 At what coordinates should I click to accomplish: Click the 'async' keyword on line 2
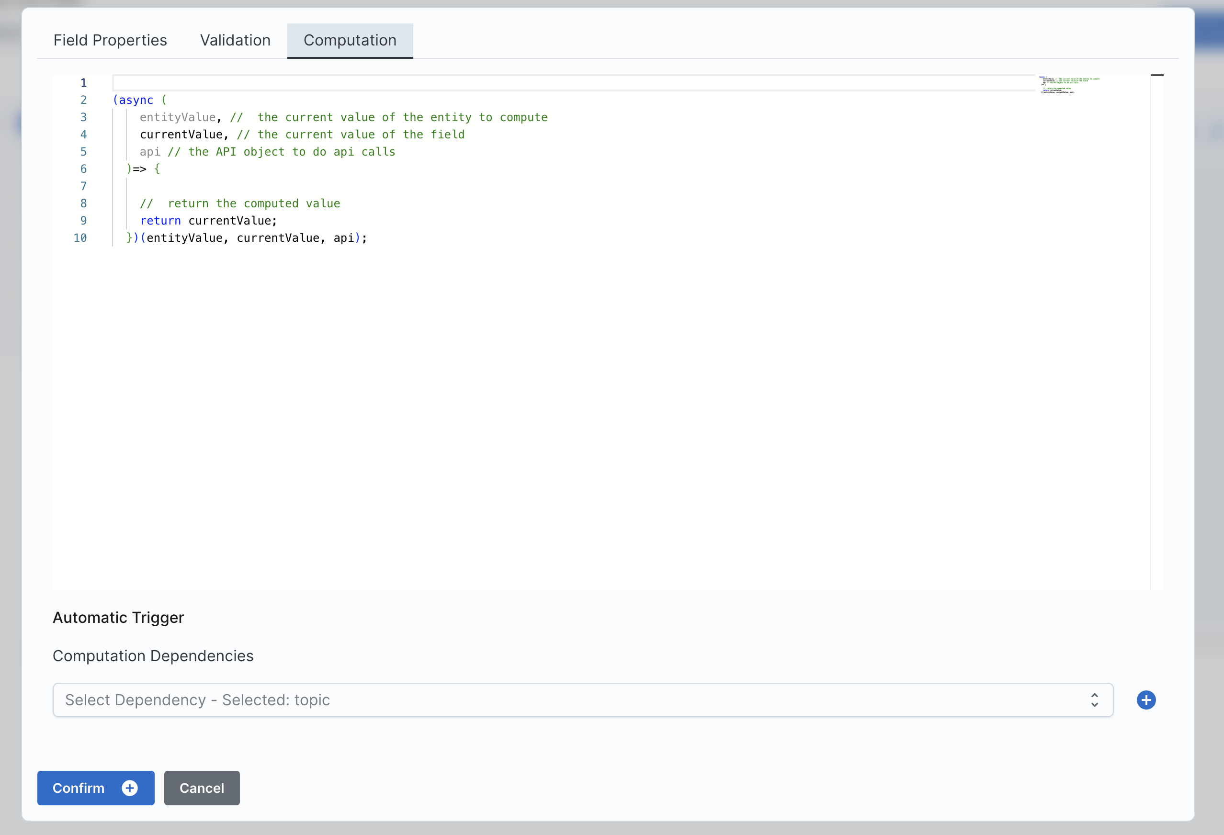136,100
